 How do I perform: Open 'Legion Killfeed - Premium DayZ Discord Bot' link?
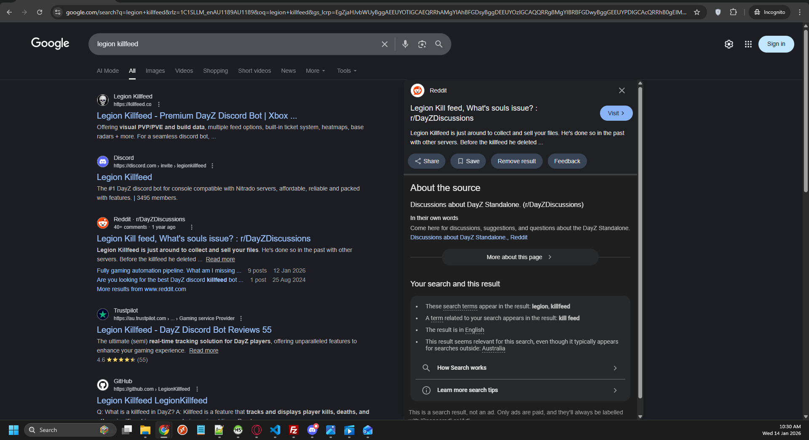point(197,116)
